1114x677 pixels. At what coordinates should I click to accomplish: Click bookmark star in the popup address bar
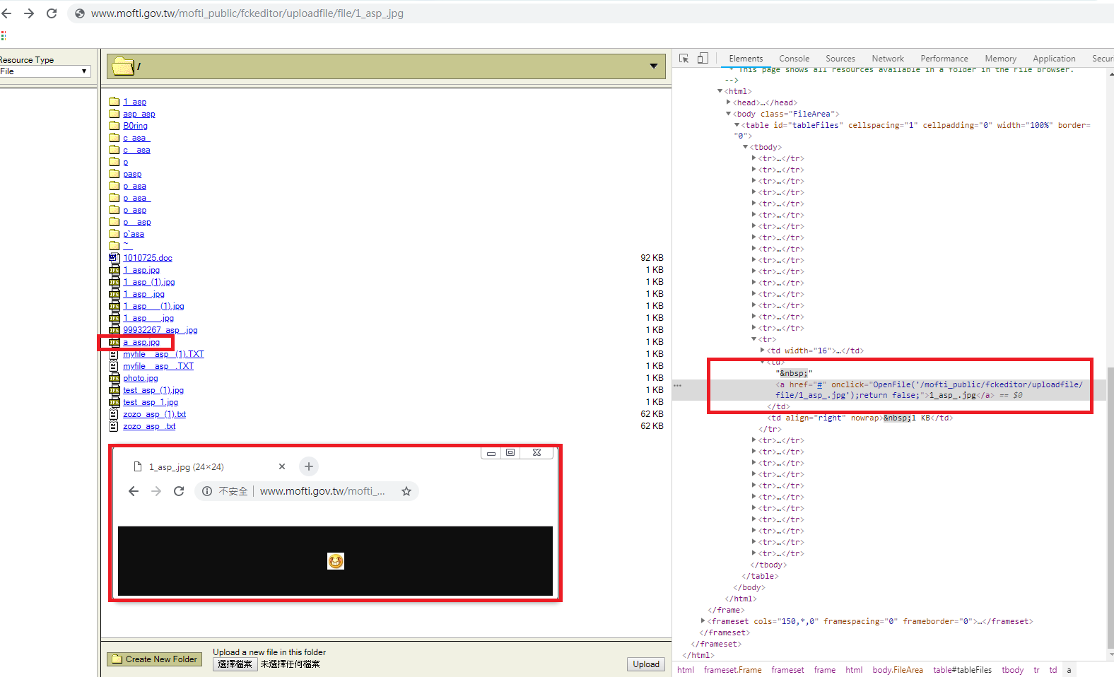point(406,491)
